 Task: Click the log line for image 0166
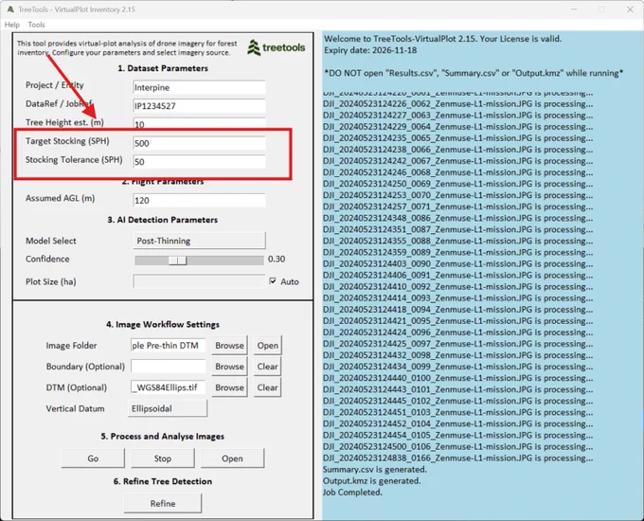point(458,458)
